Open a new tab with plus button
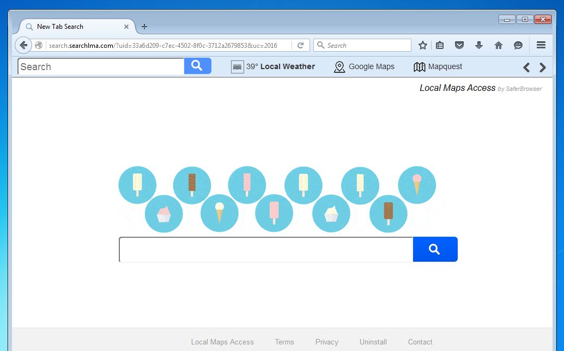Image resolution: width=564 pixels, height=351 pixels. coord(144,27)
